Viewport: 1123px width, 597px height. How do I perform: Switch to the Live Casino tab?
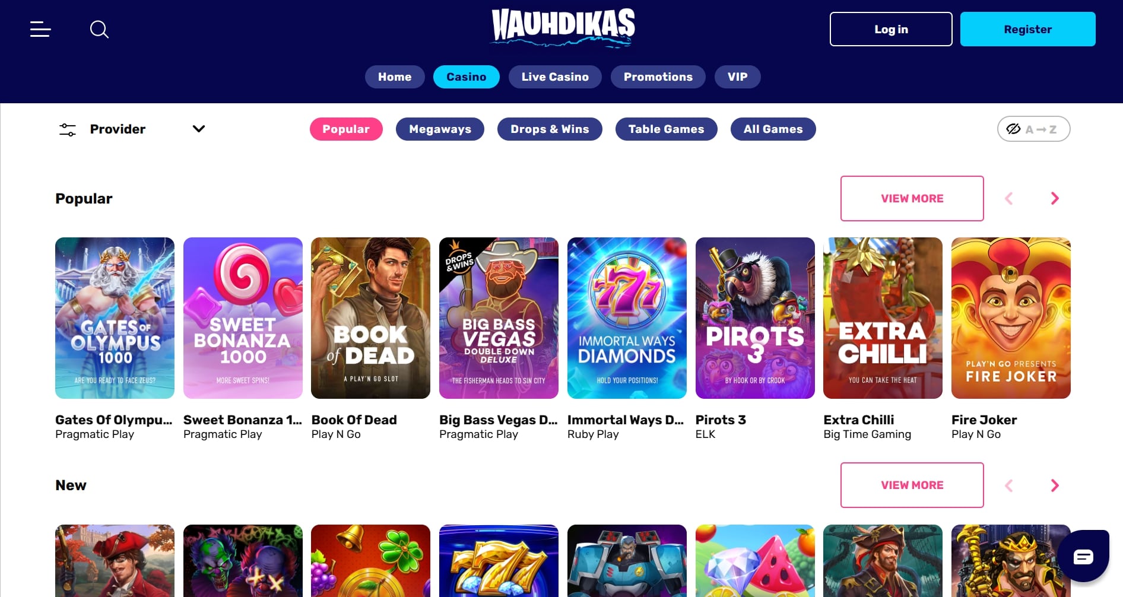click(x=555, y=77)
